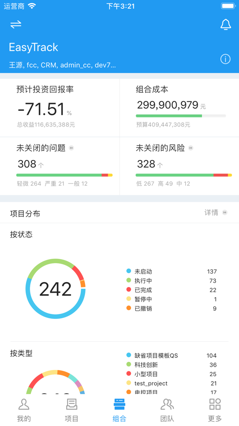Tap the blue dot beside 缺省项目模板QS
Image resolution: width=239 pixels, height=426 pixels.
pos(129,355)
